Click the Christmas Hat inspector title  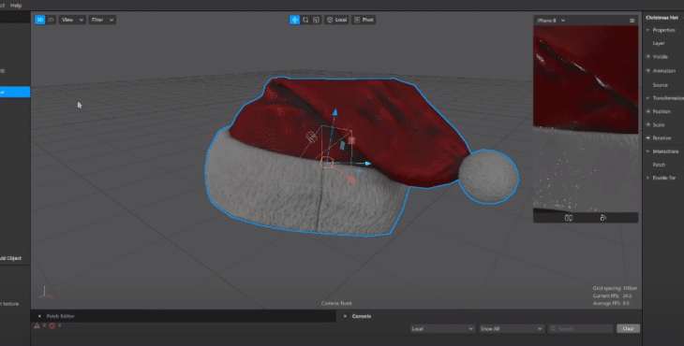(x=662, y=18)
